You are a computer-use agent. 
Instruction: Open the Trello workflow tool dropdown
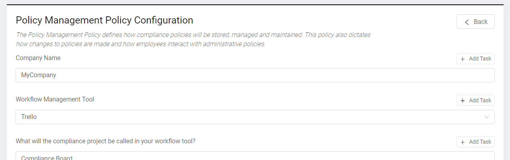coord(255,117)
